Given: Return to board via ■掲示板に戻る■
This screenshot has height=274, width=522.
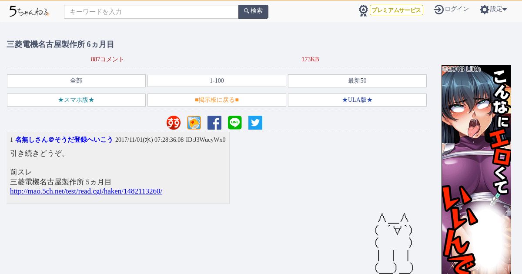Looking at the screenshot, I should click(x=217, y=100).
